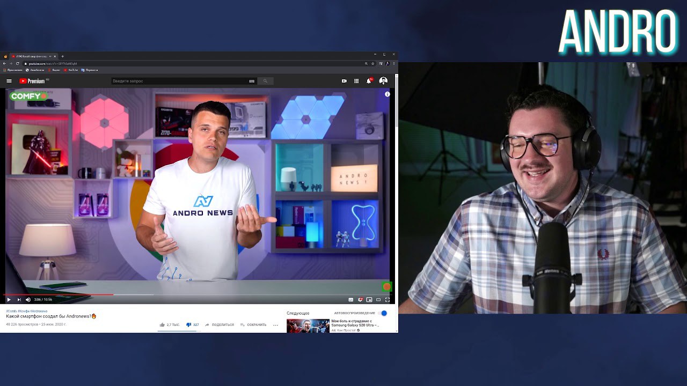Click the video info card icon

click(387, 94)
